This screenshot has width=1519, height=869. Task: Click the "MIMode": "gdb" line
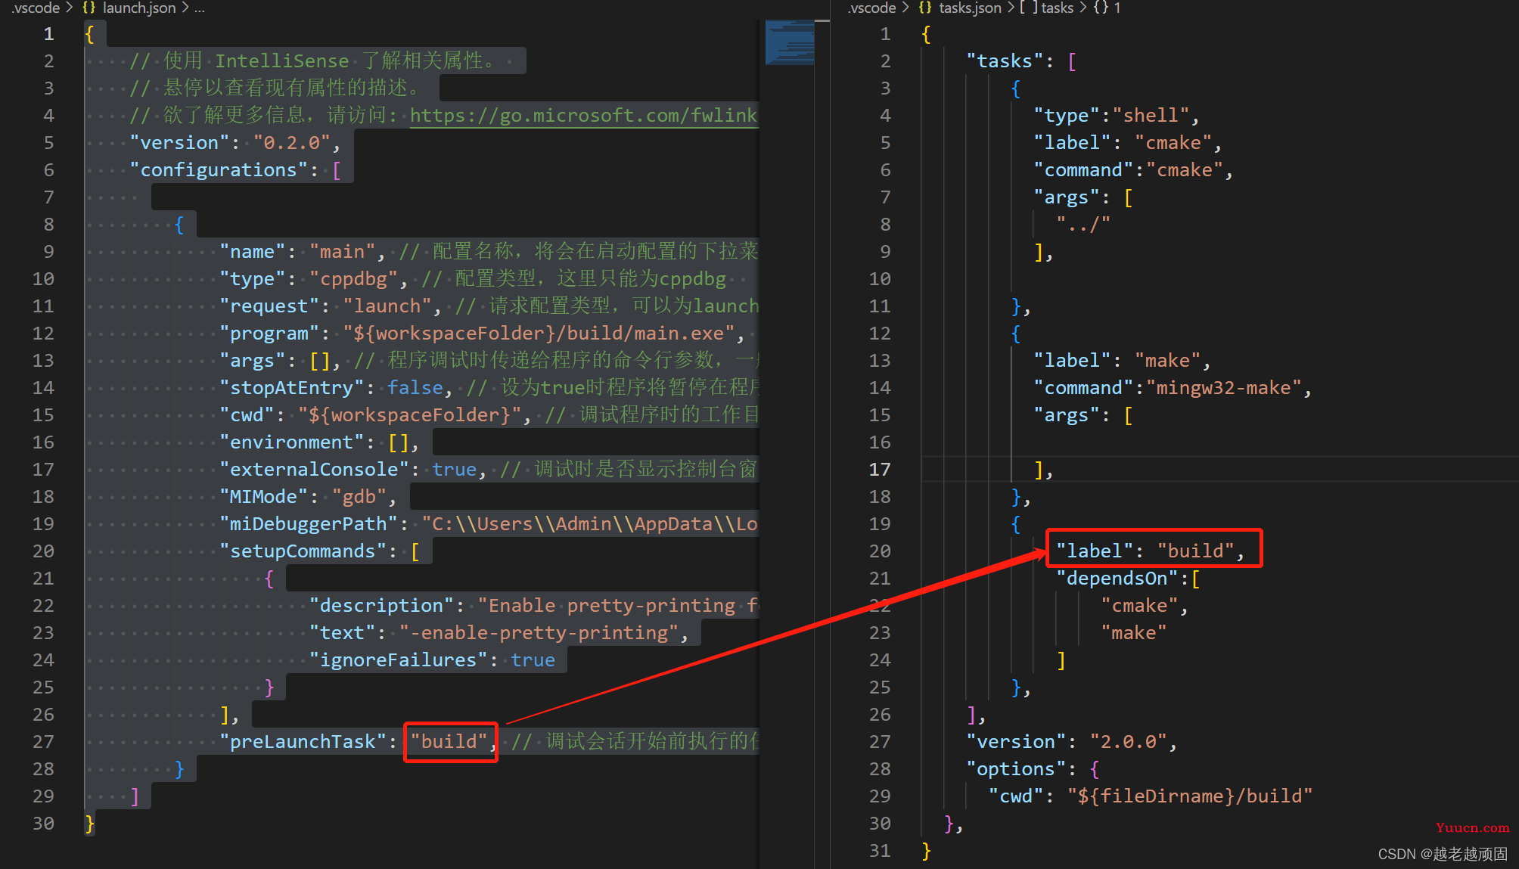[x=308, y=496]
